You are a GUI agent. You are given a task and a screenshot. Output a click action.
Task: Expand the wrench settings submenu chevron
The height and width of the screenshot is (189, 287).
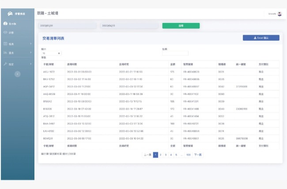[x=30, y=64]
